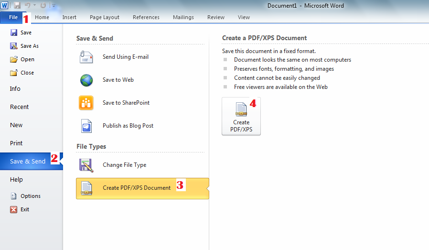Click the Save to SharePoint label
Screen dimensions: 429x250
[x=126, y=103]
